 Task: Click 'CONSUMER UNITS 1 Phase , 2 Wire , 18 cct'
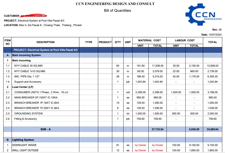[x=41, y=92]
